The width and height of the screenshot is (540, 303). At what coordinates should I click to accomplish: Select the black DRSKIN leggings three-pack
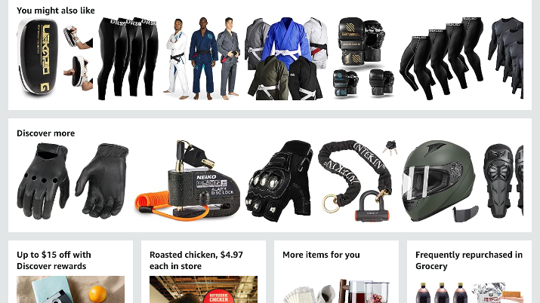pos(128,58)
